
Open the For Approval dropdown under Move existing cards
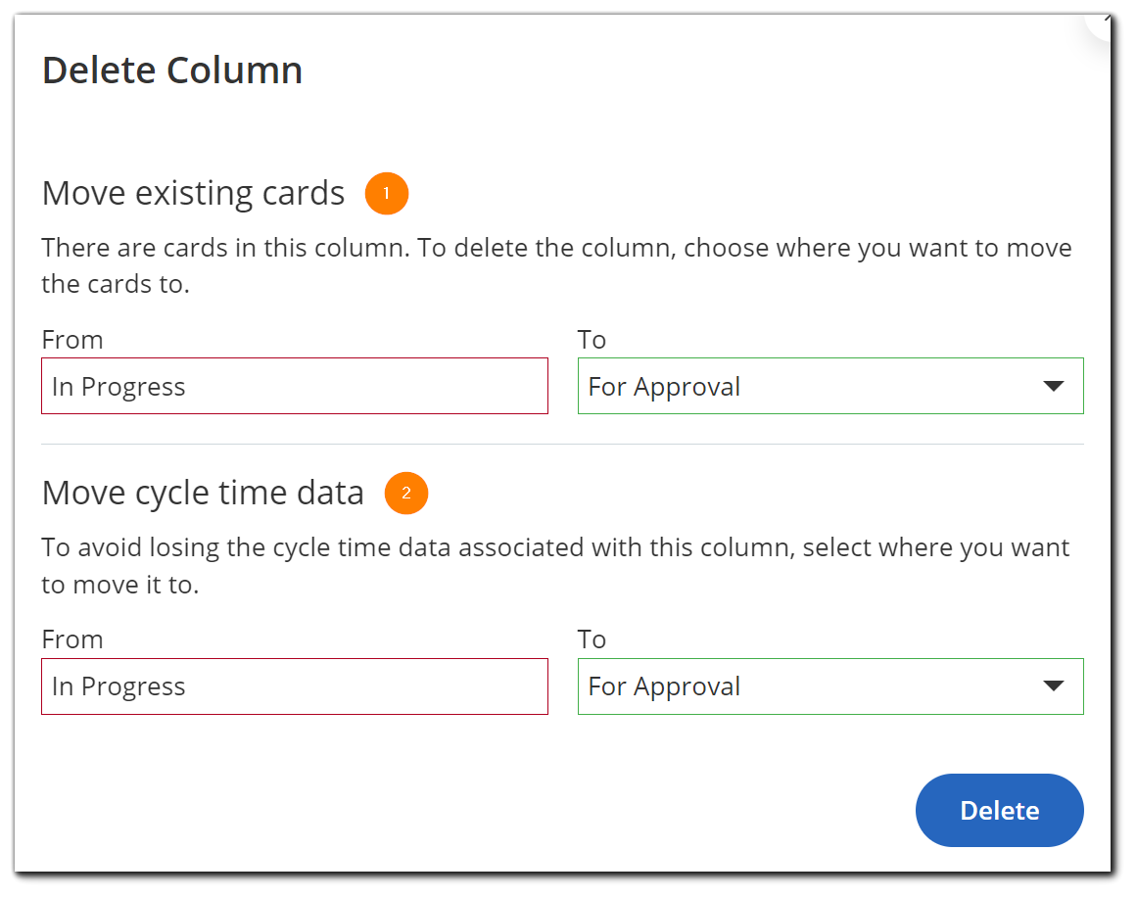tap(830, 386)
